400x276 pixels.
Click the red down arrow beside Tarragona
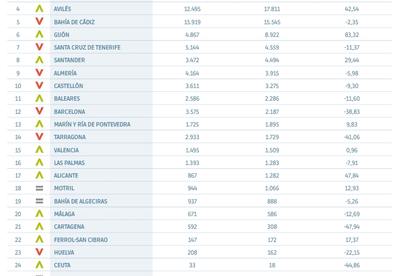click(39, 137)
